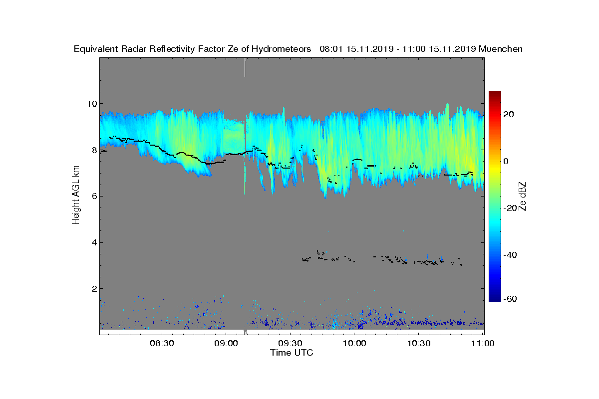Click the dark blue bottom of colorbar
This screenshot has height=399, width=599.
pyautogui.click(x=495, y=298)
